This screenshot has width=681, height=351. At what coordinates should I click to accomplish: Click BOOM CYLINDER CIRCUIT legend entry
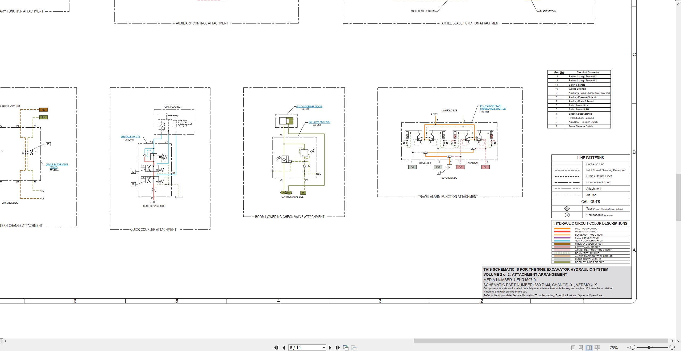pyautogui.click(x=591, y=262)
